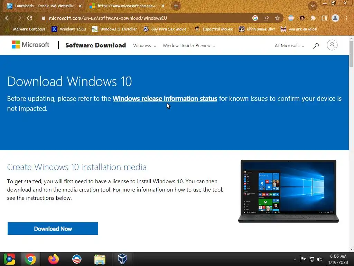Image resolution: width=354 pixels, height=266 pixels.
Task: Select the microsoft.com/en-us tab
Action: click(x=127, y=6)
